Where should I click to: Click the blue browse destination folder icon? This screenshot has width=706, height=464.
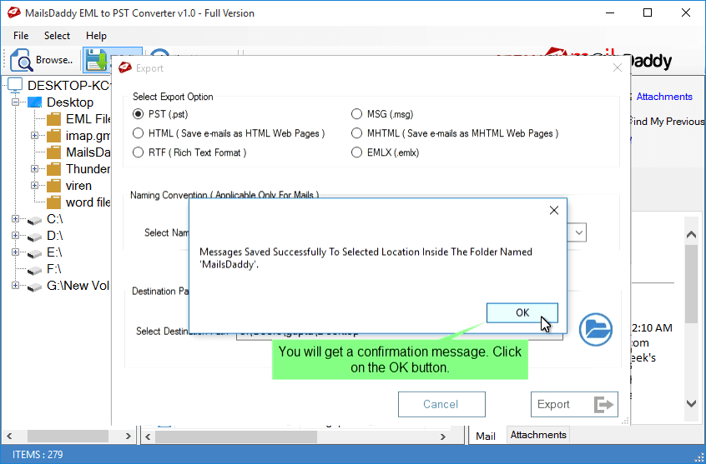[x=595, y=330]
